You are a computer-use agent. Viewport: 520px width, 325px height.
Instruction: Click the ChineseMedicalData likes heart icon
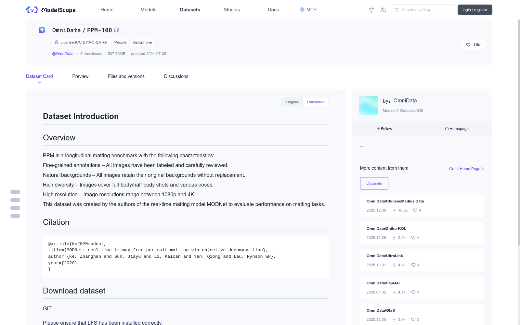415,210
